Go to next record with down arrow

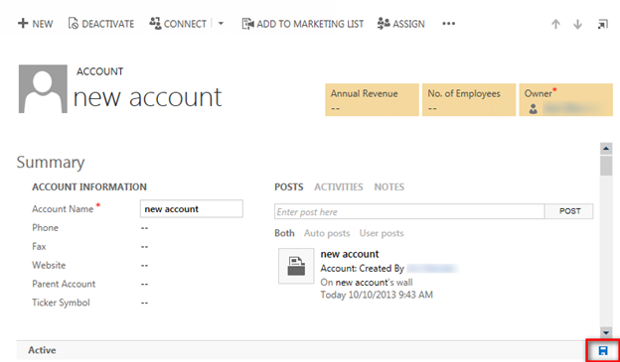pyautogui.click(x=577, y=24)
